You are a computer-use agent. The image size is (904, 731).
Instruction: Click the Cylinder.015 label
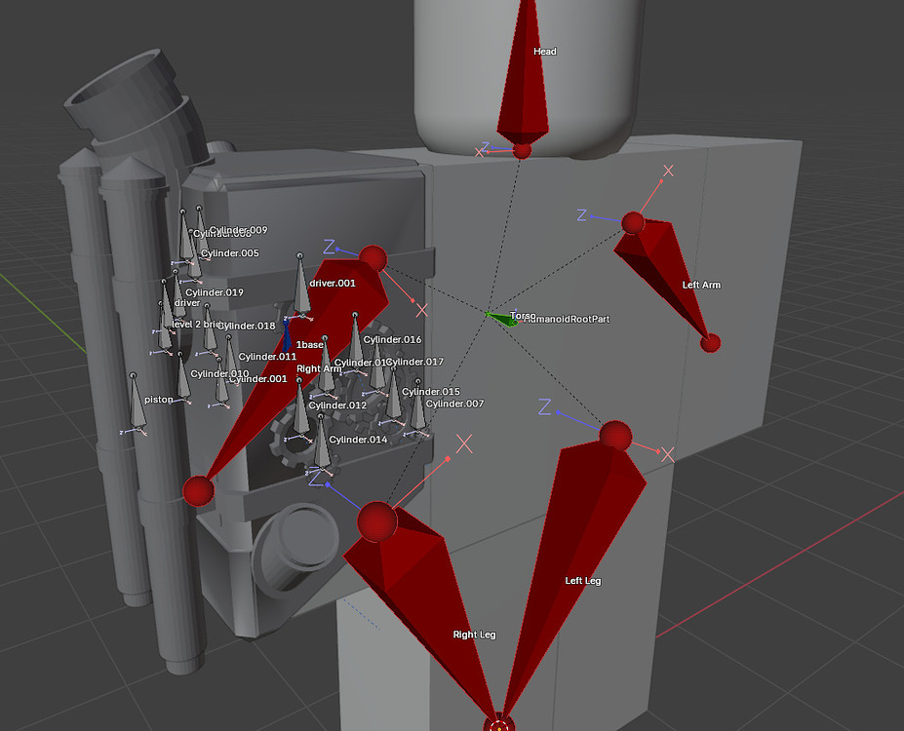point(431,392)
